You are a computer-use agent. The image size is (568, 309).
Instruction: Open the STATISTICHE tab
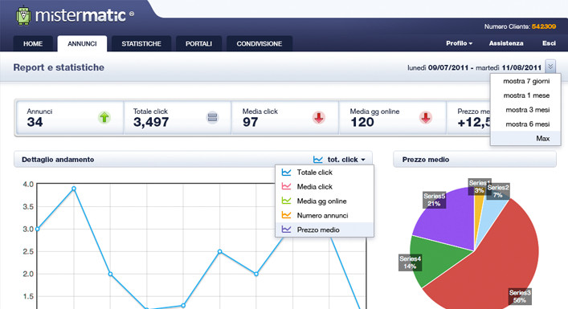(x=141, y=44)
